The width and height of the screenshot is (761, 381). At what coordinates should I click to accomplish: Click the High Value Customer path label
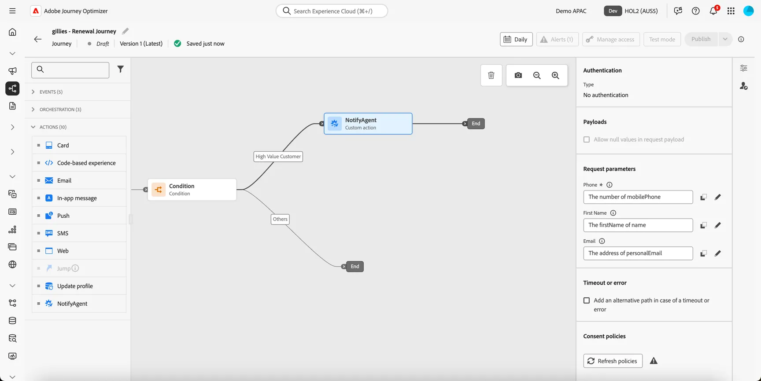278,157
